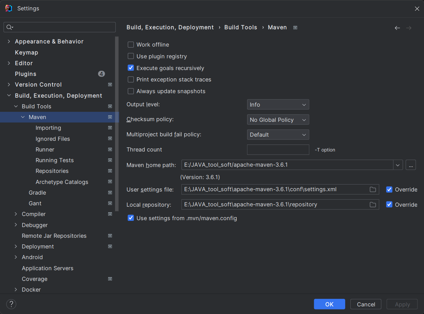Screen dimensions: 424x314
Task: Enable Print exception stack traces
Action: coord(131,79)
